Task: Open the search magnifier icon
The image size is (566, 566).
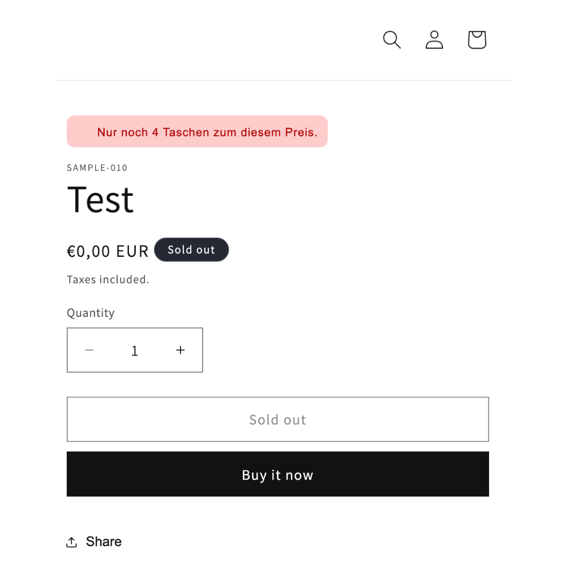Action: click(392, 40)
